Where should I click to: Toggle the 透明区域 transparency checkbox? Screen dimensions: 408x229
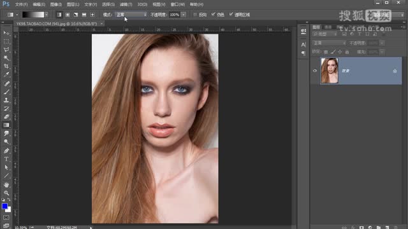click(x=231, y=14)
